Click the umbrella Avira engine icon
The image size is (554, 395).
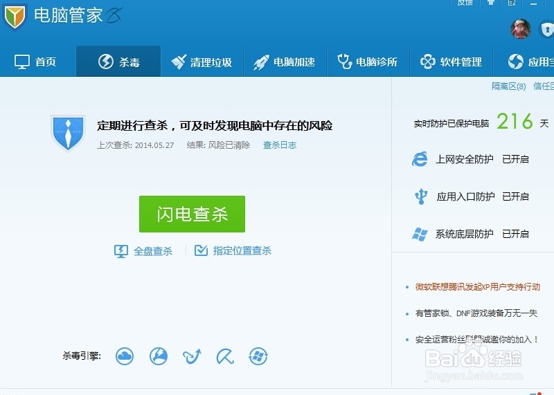click(x=224, y=356)
